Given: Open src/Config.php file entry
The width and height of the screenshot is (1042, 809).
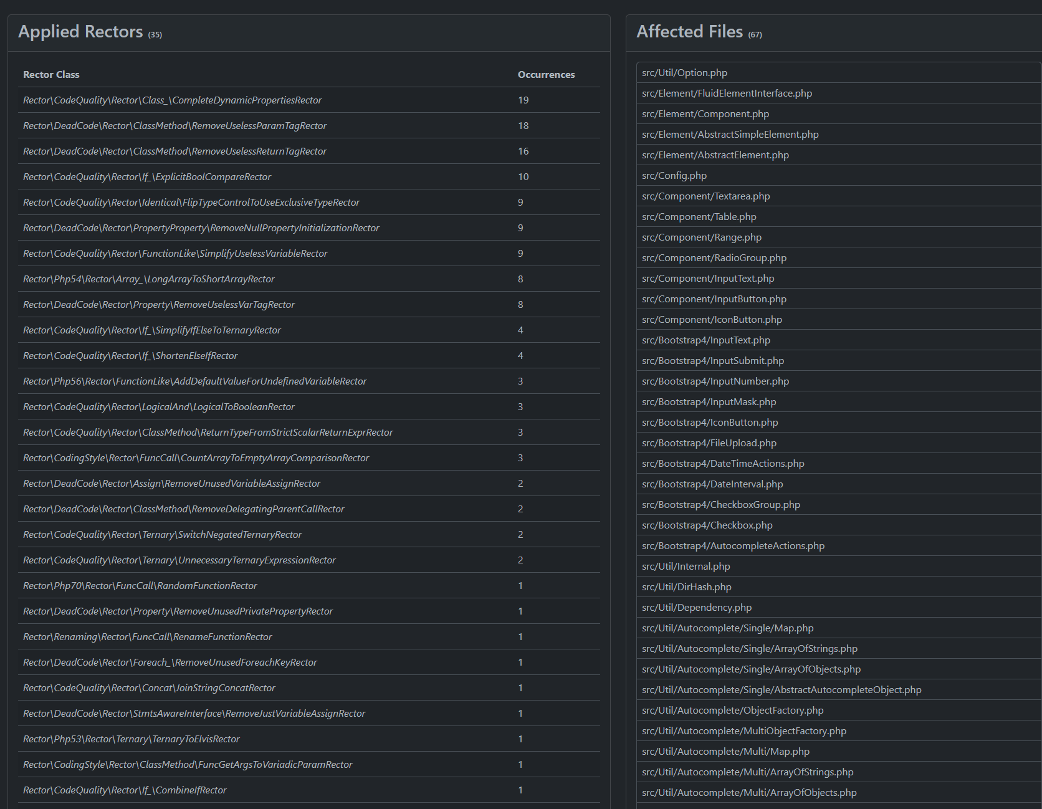Looking at the screenshot, I should click(x=839, y=175).
